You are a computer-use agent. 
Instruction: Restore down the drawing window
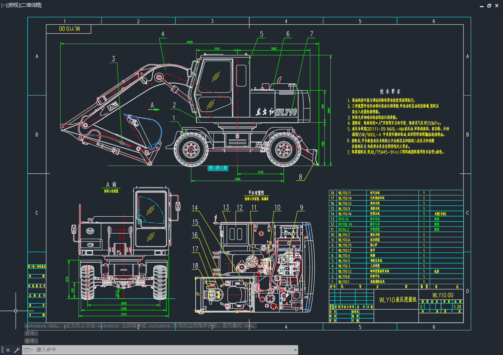tap(489, 6)
